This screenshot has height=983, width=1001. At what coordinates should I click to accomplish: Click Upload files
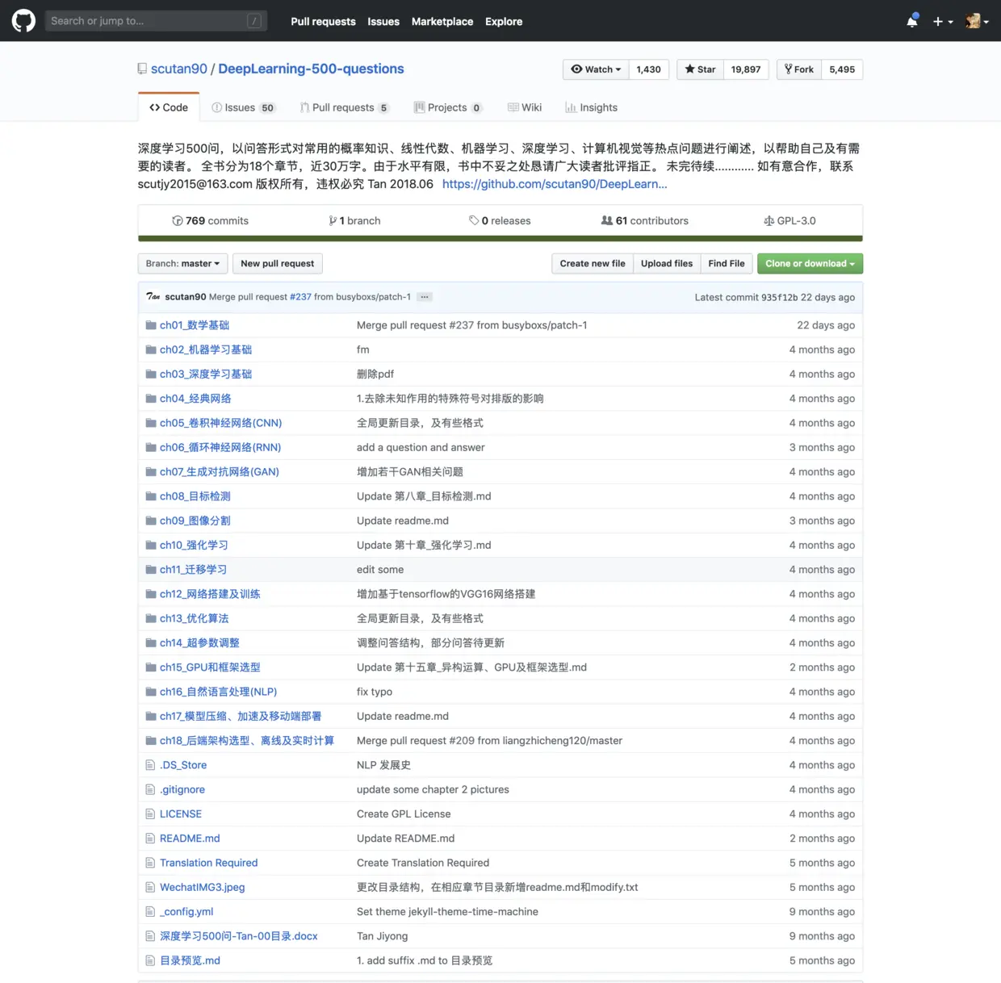pyautogui.click(x=667, y=264)
